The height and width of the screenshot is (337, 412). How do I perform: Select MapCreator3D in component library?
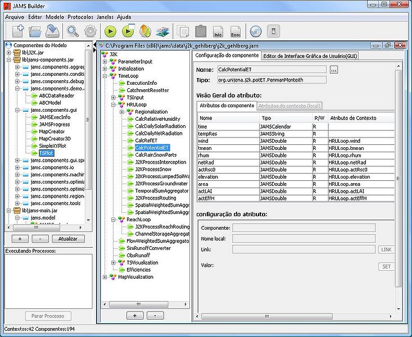point(56,138)
